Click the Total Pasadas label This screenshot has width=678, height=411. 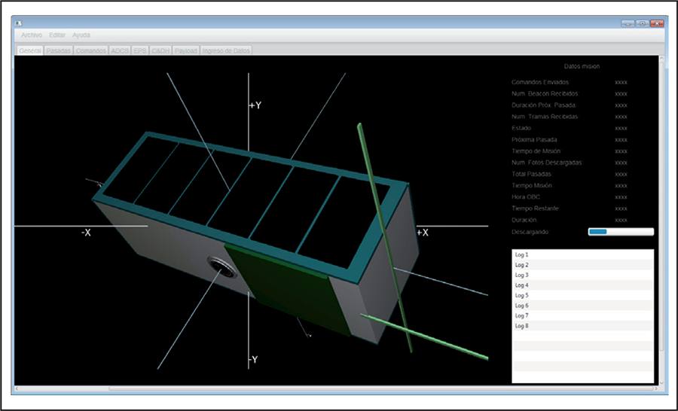531,174
